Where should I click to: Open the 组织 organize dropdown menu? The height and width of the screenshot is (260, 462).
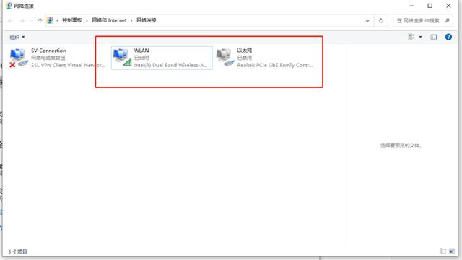(x=17, y=37)
